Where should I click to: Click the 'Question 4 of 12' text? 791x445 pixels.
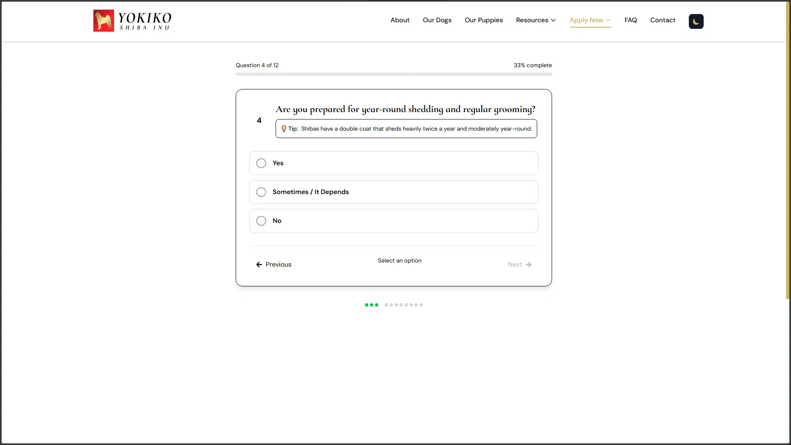pyautogui.click(x=257, y=65)
